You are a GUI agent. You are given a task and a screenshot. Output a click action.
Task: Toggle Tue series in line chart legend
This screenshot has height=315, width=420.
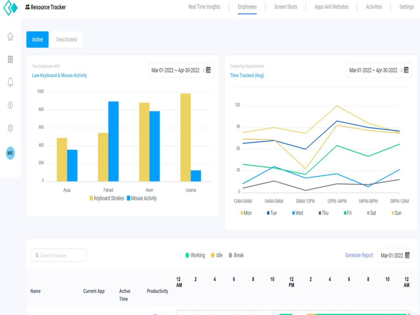pos(272,213)
